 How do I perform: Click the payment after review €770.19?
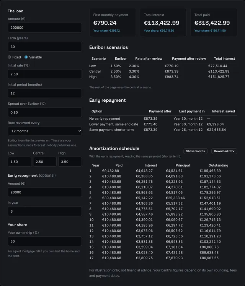(x=171, y=66)
